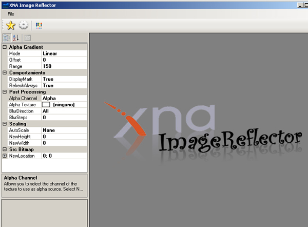Click the Alpha Texture white swatch
The width and height of the screenshot is (308, 227).
(46, 105)
